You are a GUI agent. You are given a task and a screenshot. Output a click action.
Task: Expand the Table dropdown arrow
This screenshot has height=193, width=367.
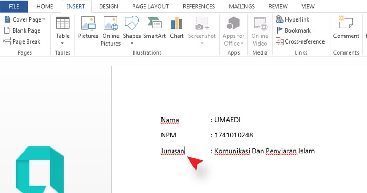coord(62,44)
